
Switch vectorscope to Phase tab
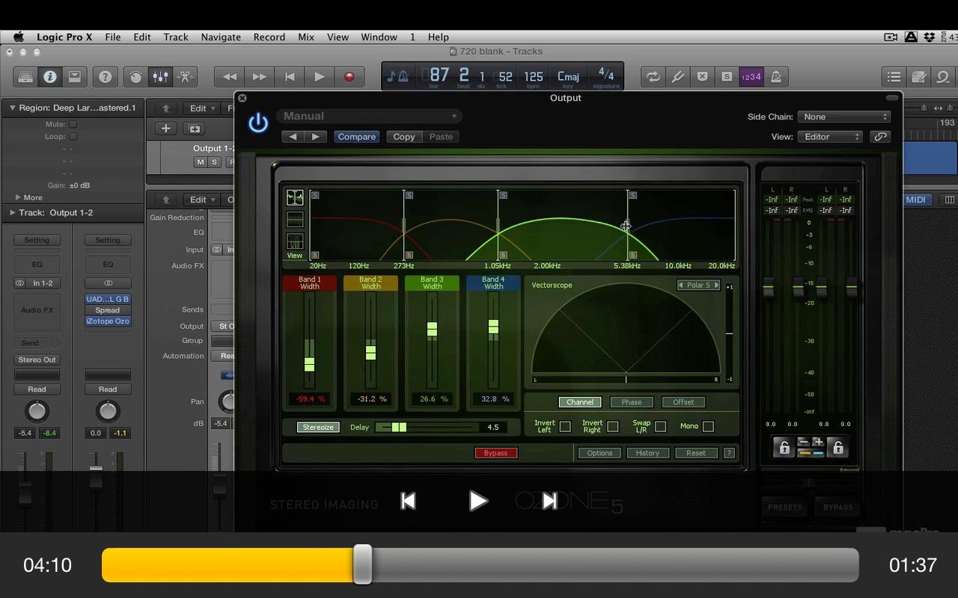pyautogui.click(x=631, y=402)
